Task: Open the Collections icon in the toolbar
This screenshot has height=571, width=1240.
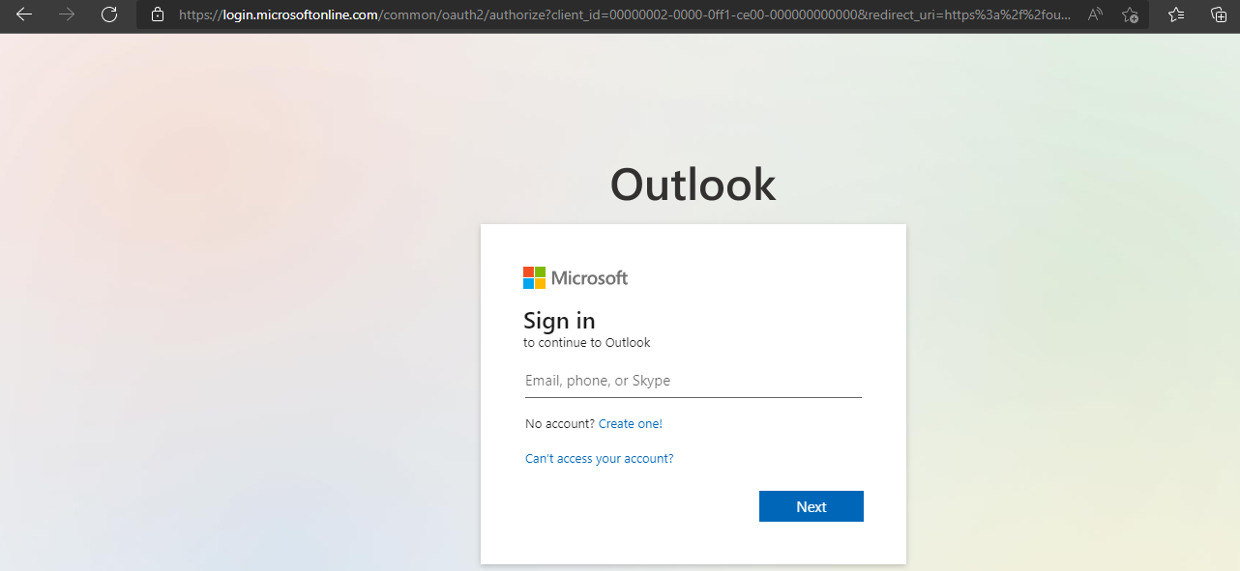Action: tap(1219, 14)
